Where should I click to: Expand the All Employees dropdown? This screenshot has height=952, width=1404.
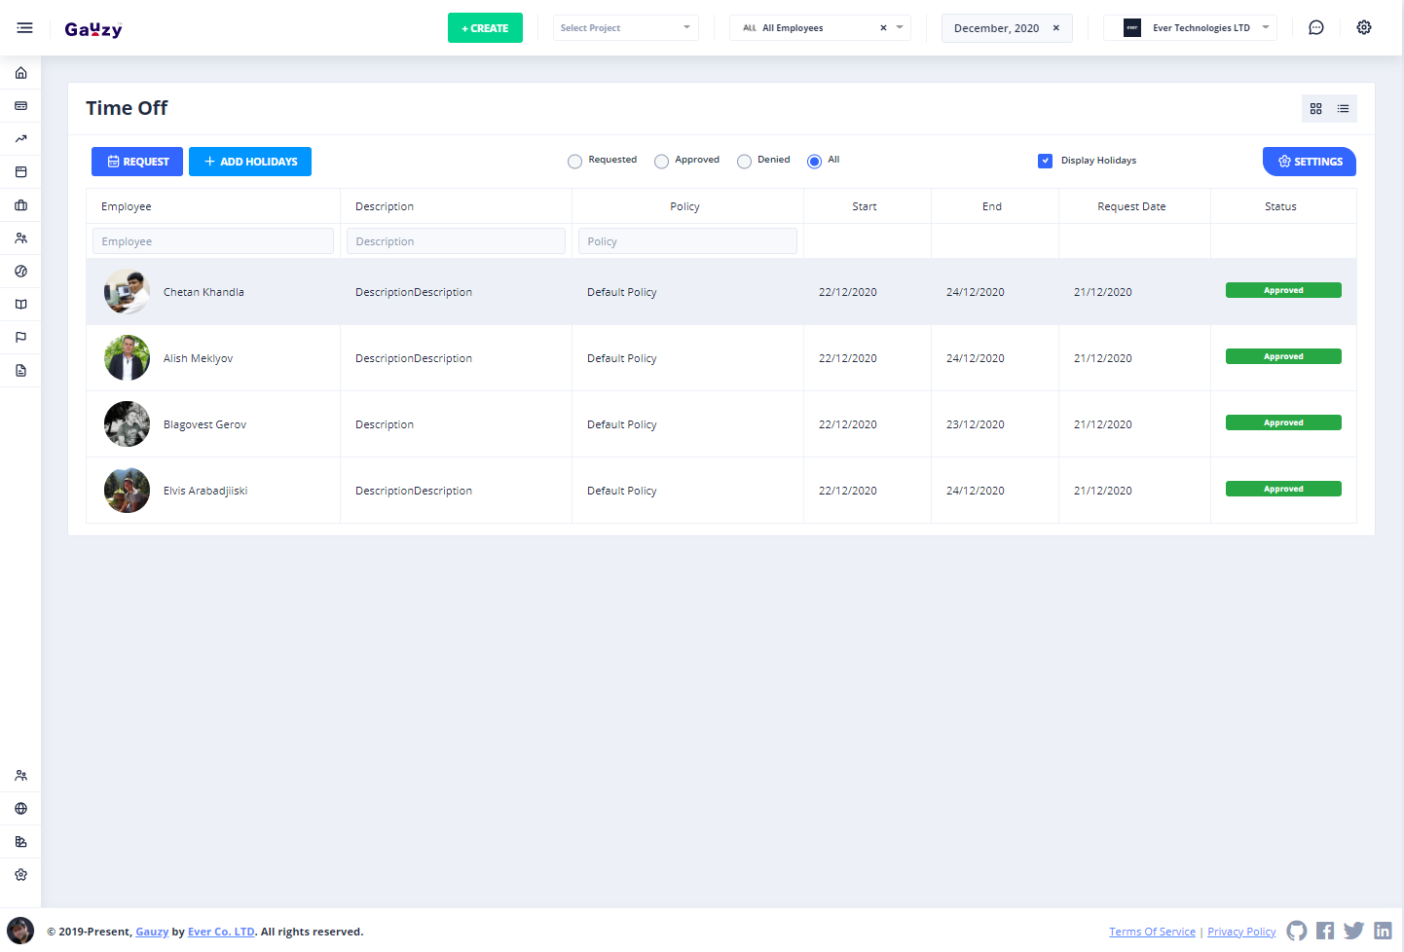pyautogui.click(x=899, y=28)
